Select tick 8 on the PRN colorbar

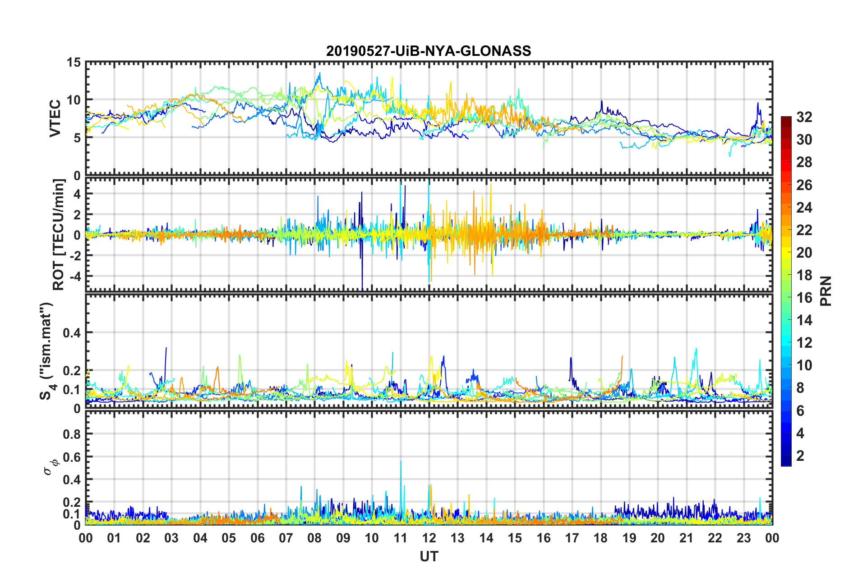pos(800,388)
